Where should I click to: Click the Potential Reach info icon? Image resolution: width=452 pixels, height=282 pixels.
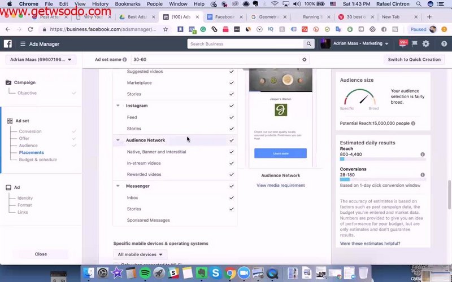point(413,123)
